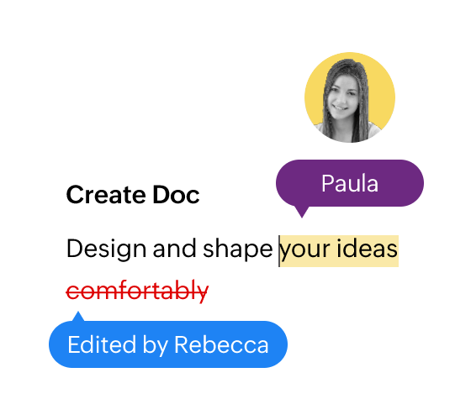
Task: Click Paula's round profile photo
Action: point(350,97)
